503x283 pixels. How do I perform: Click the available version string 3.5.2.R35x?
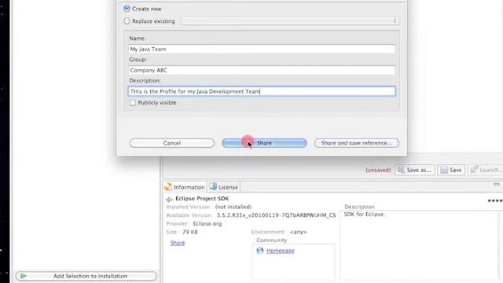(x=276, y=215)
